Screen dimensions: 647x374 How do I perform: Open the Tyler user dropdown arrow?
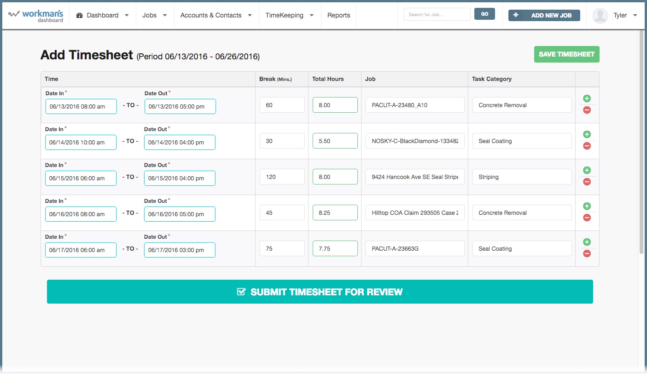coord(635,15)
